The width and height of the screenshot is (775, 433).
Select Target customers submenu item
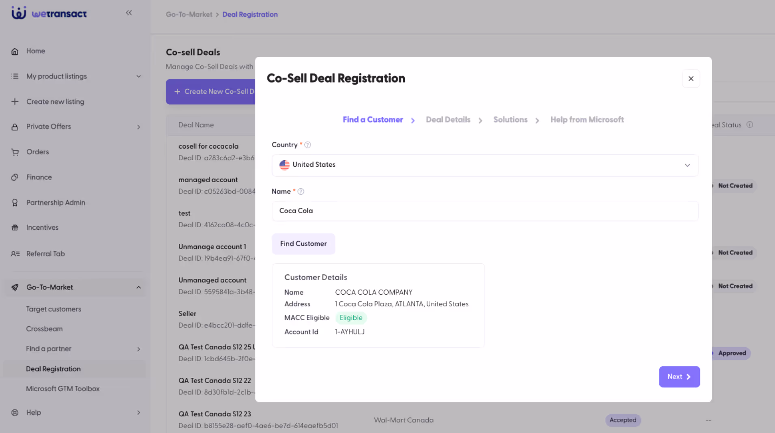[54, 309]
